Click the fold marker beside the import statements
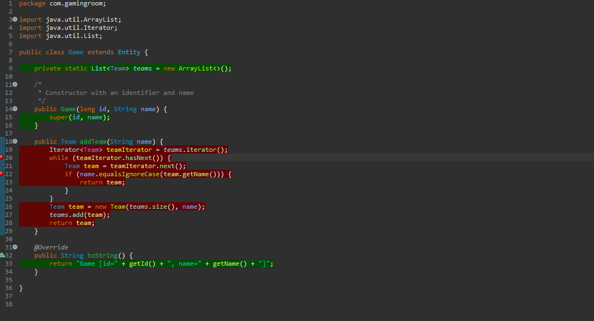 click(x=15, y=19)
